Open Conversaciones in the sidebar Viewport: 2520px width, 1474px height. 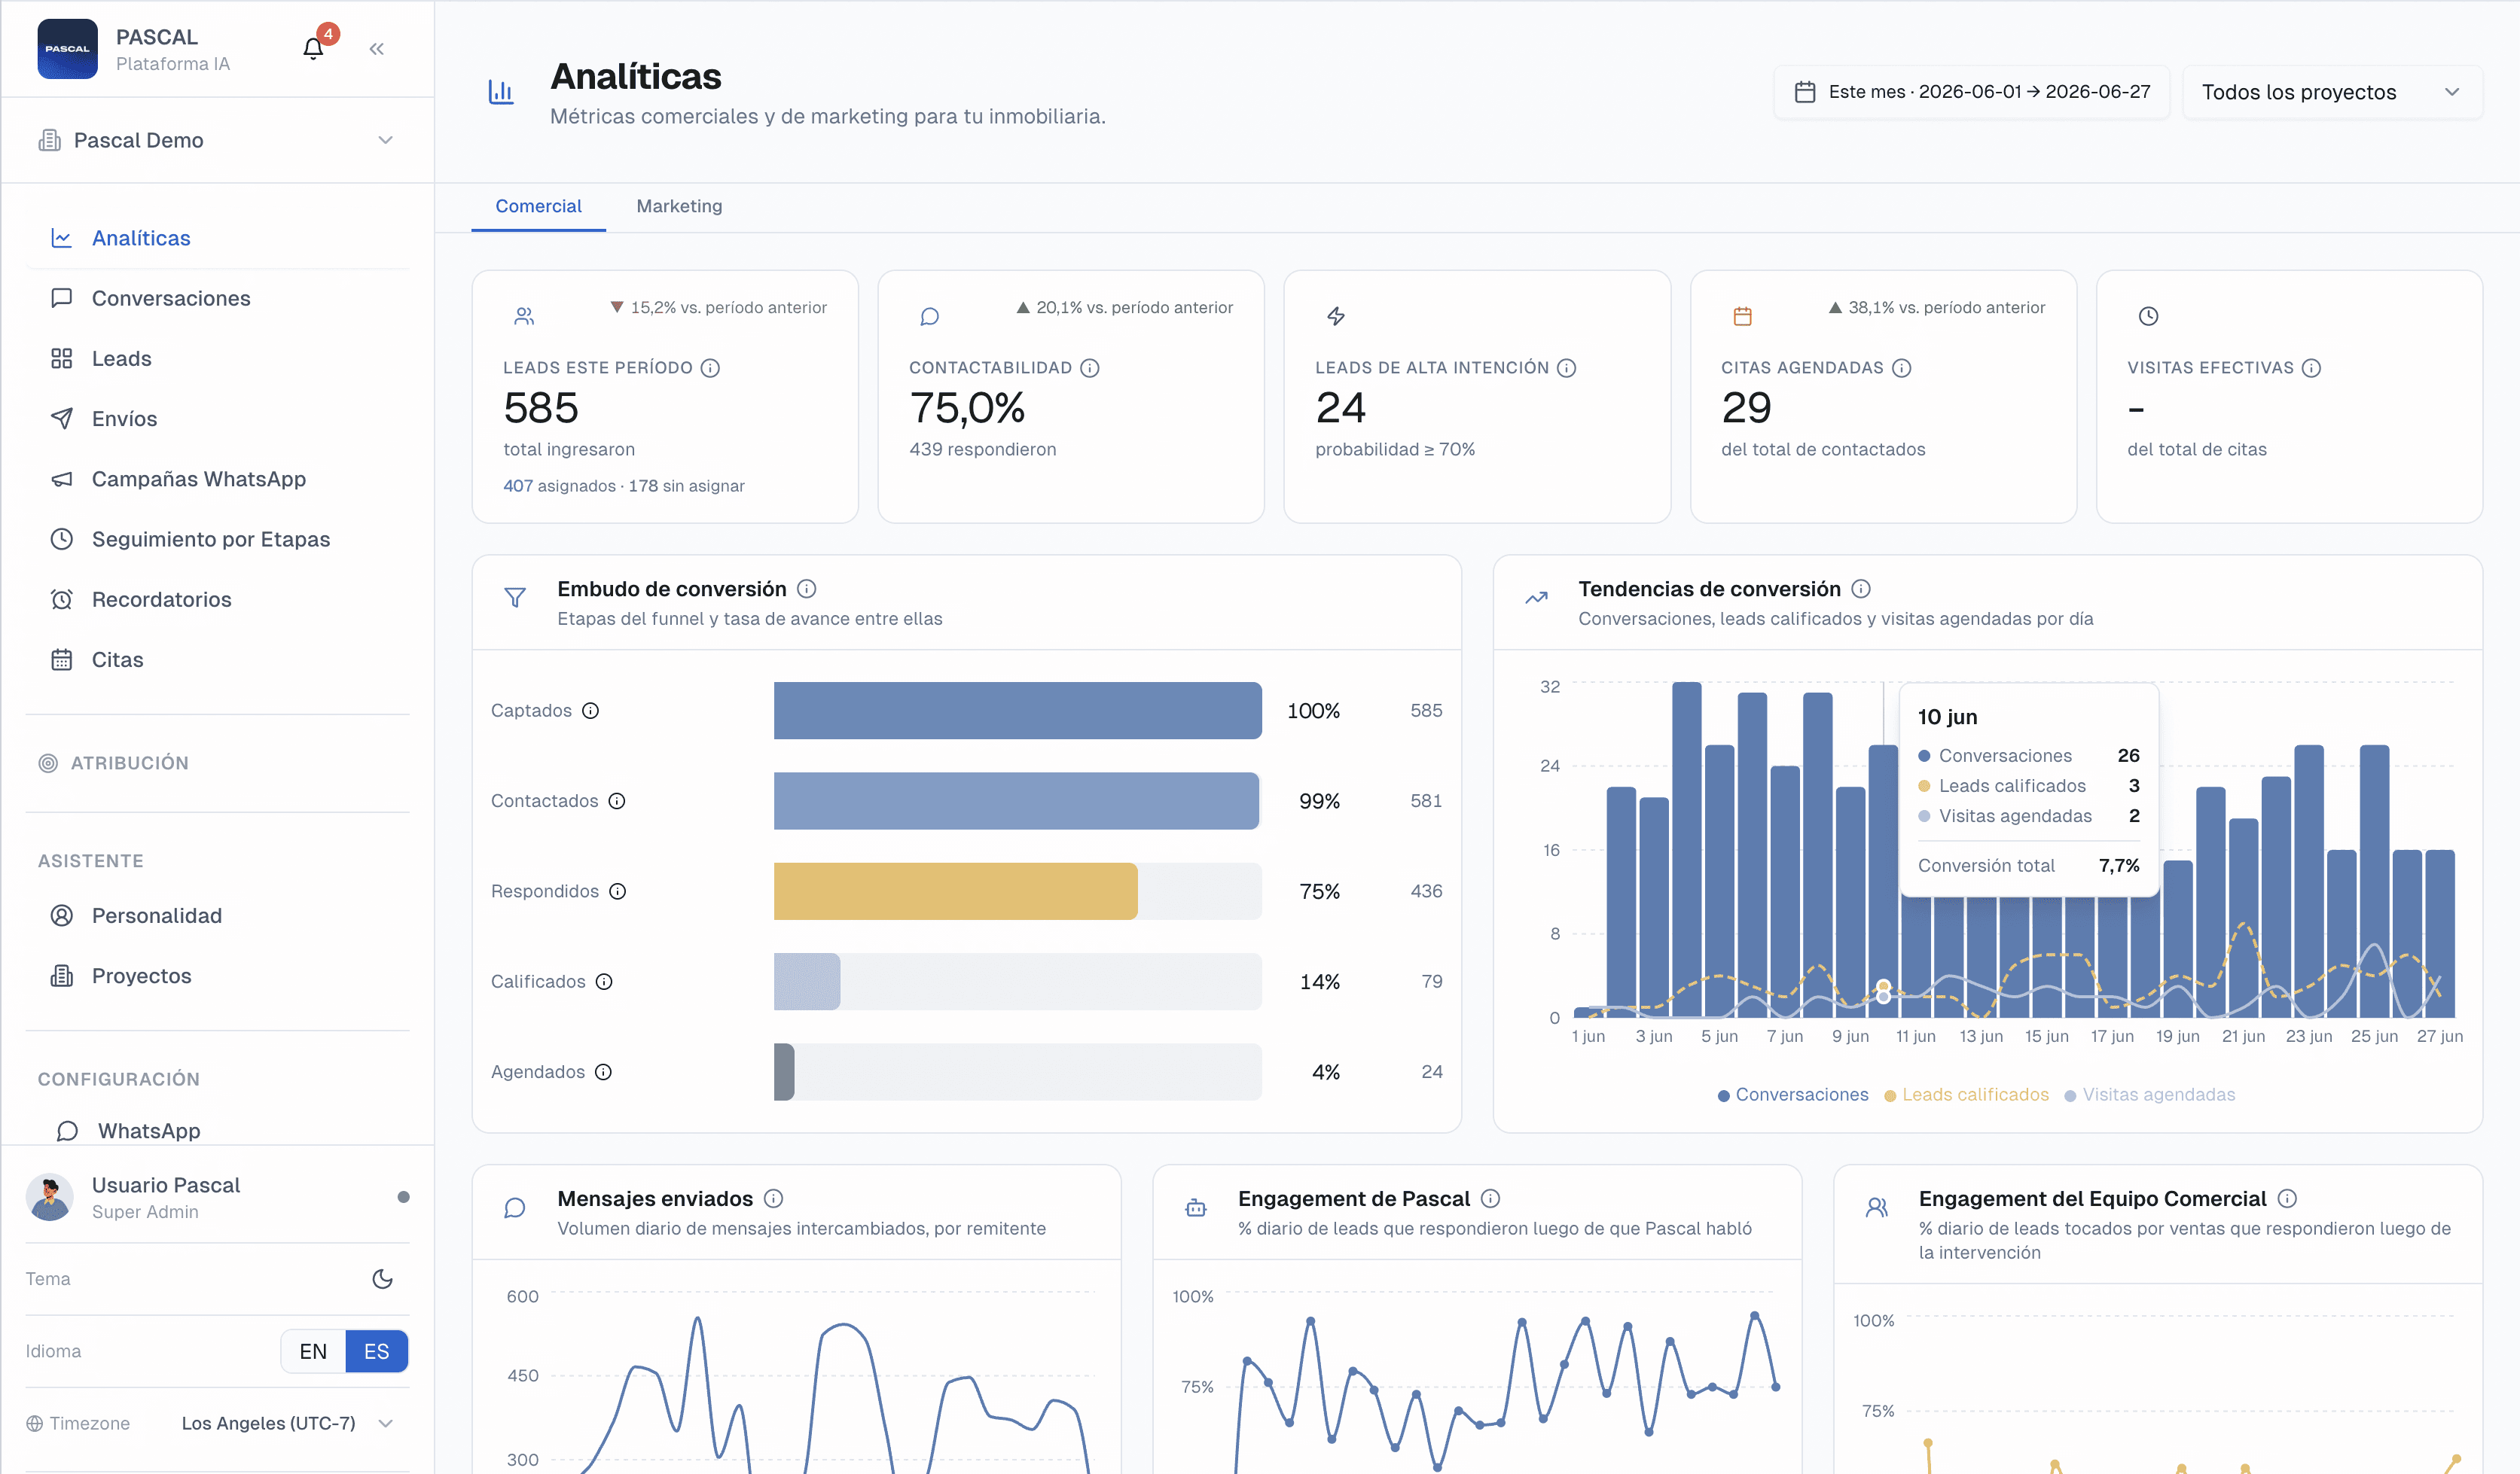(217, 298)
